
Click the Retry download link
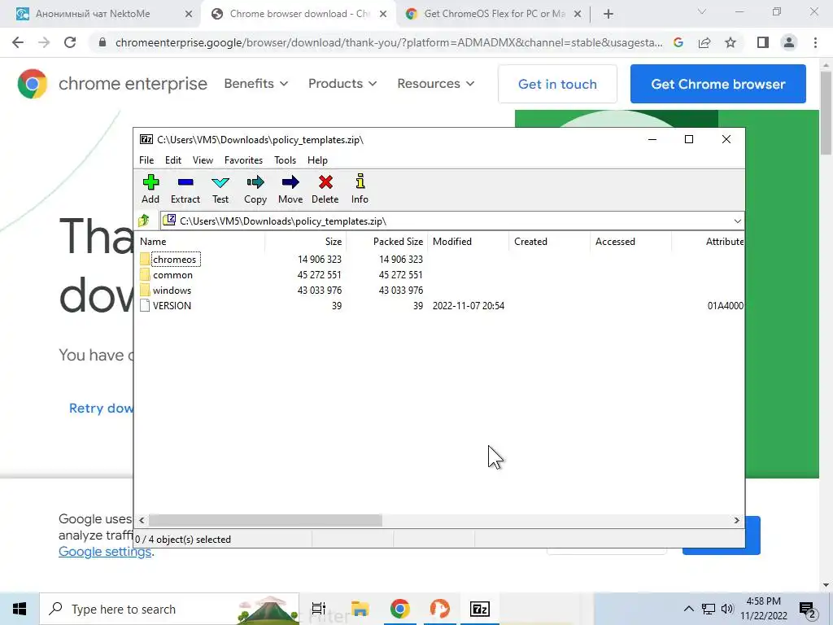101,409
